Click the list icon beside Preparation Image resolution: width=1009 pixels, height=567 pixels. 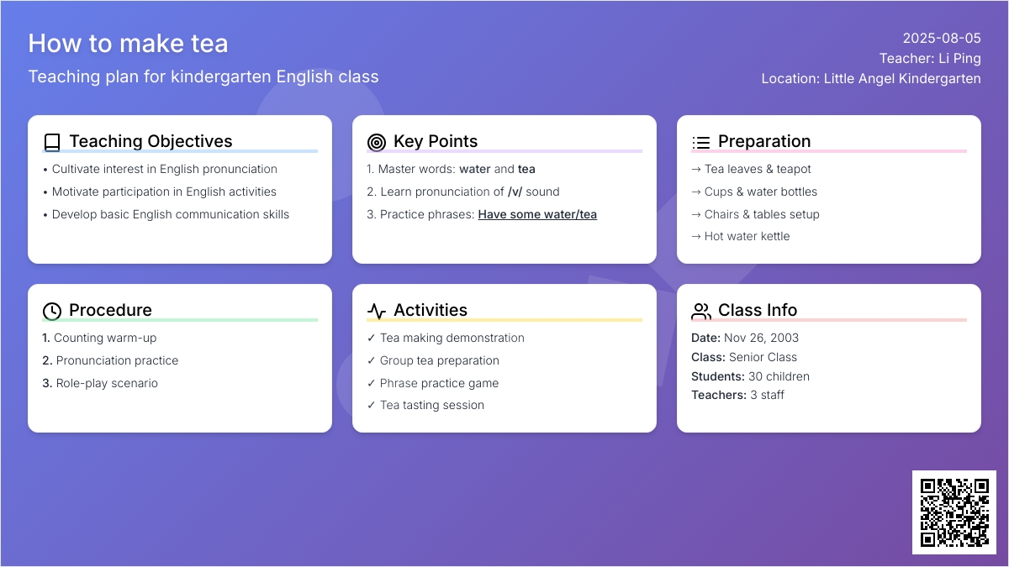click(701, 142)
